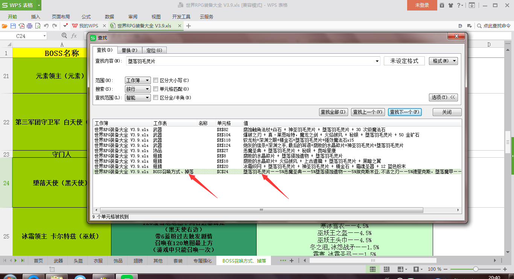Click the membership box icon near login
514x279 pixels.
click(442, 5)
